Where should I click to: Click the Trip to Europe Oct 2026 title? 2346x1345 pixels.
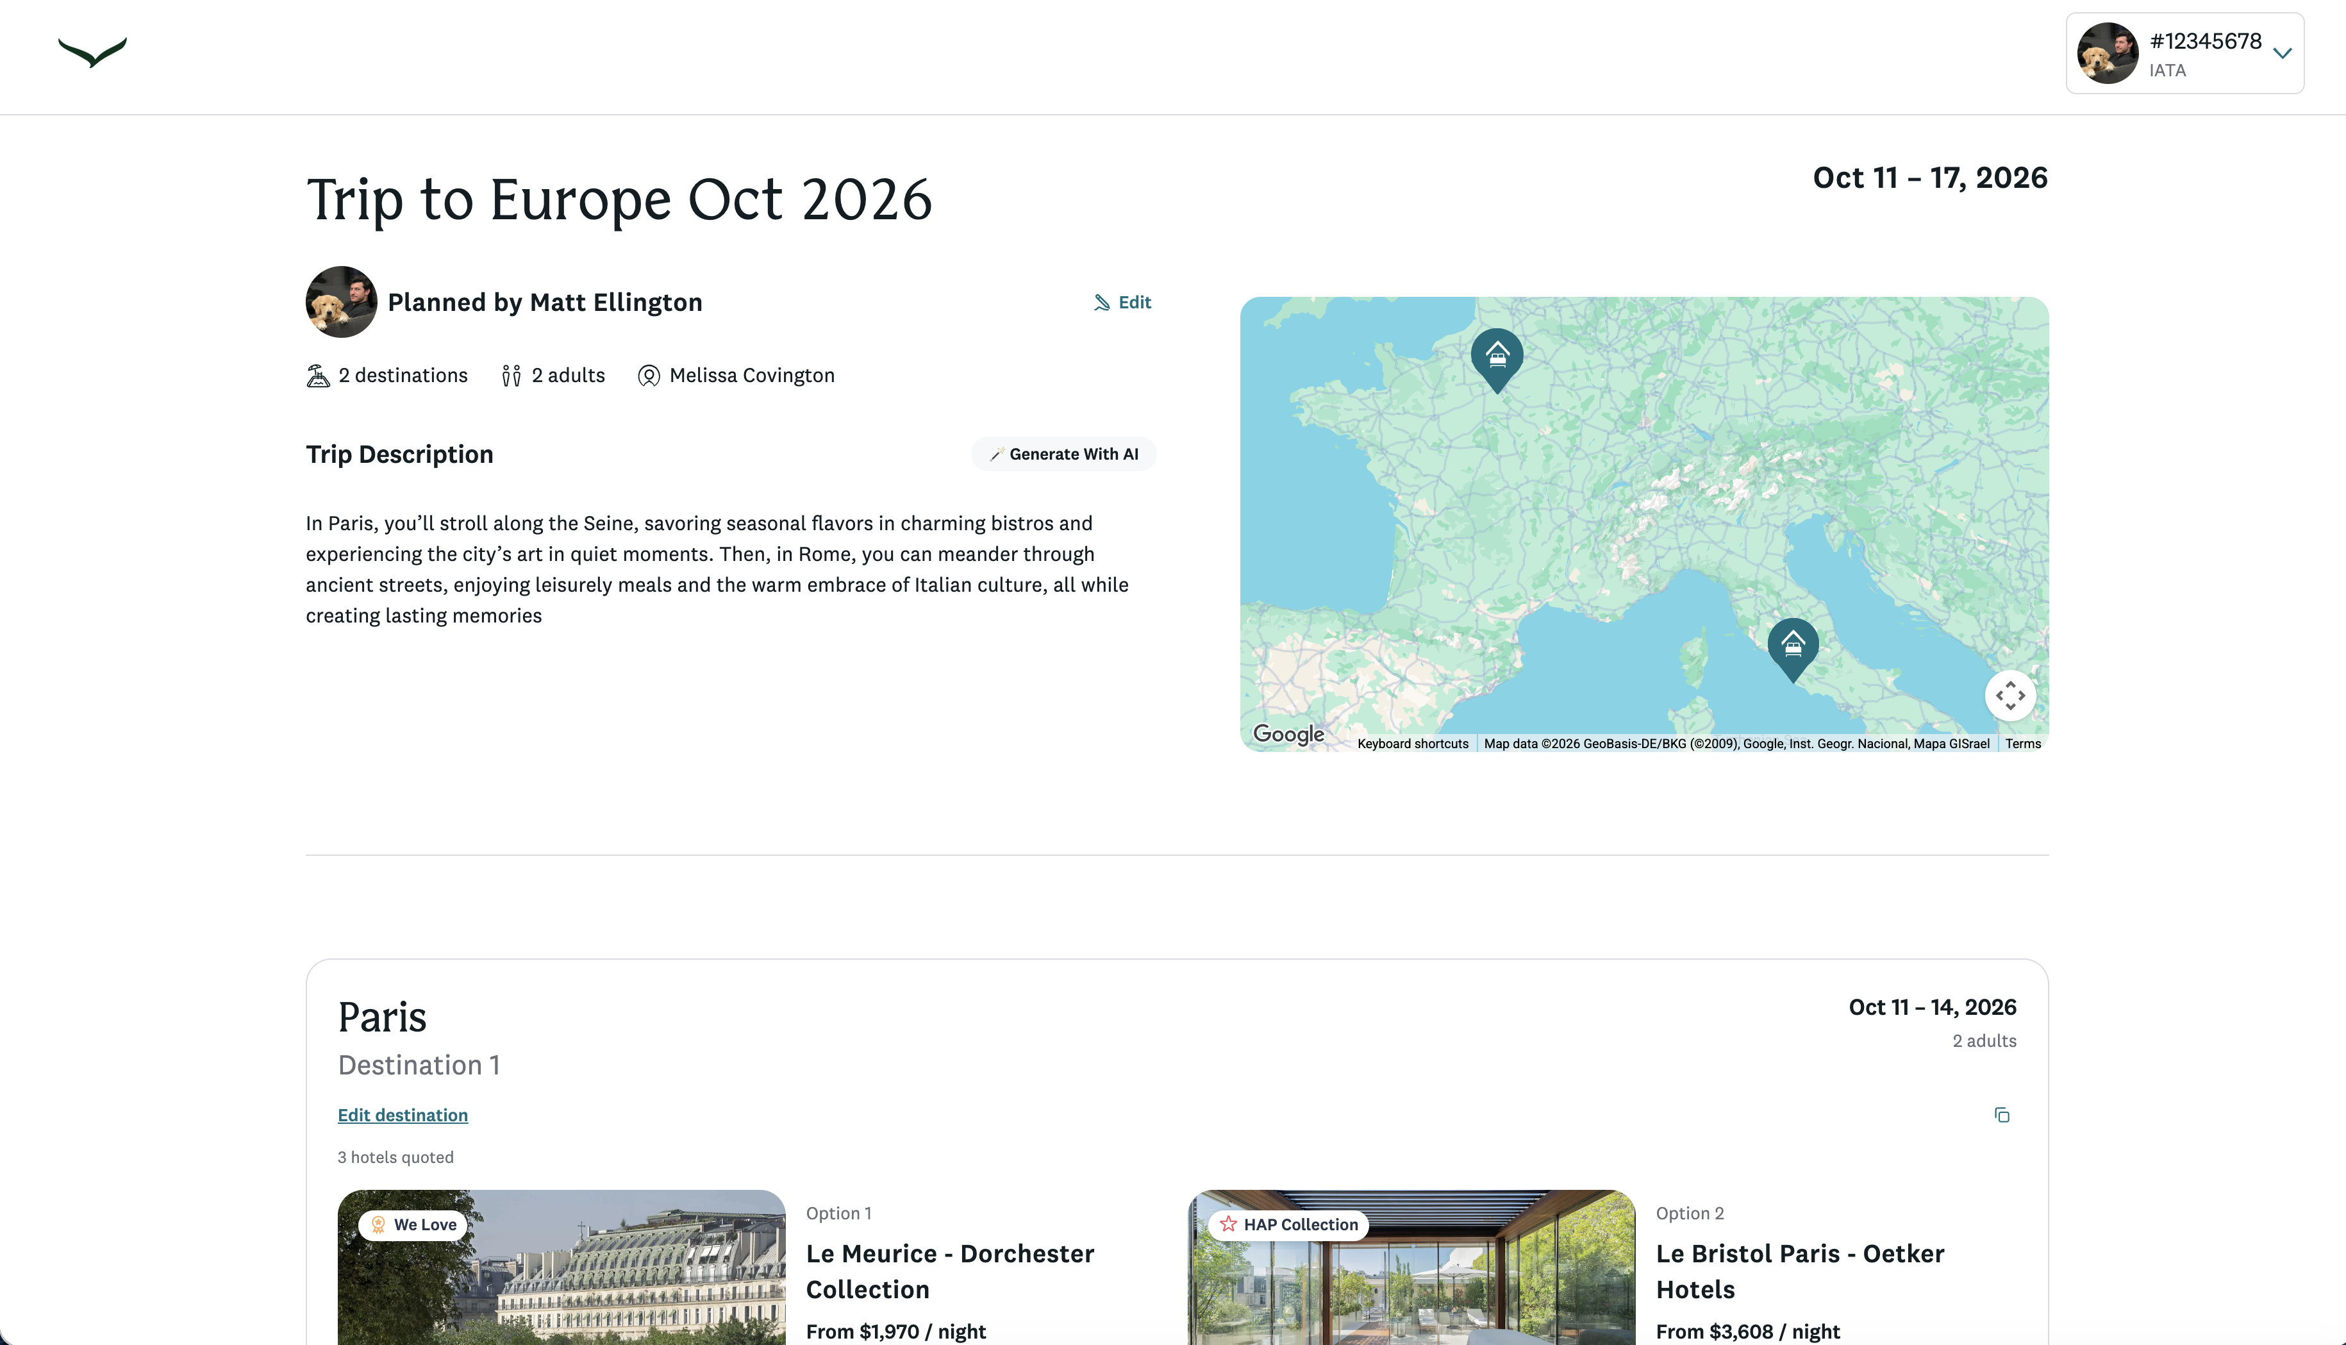(x=619, y=199)
